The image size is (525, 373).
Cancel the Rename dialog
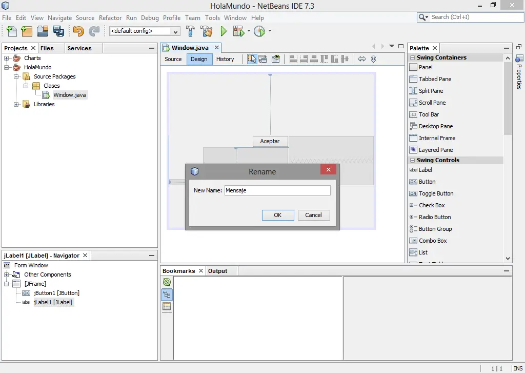coord(314,215)
